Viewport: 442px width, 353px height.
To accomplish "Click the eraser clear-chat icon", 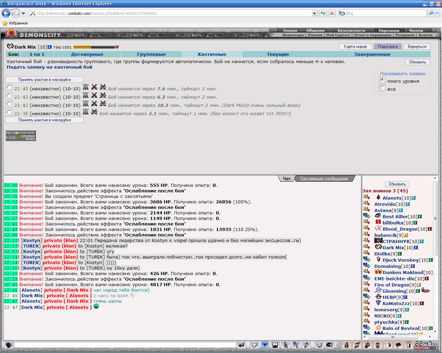I will [254, 344].
